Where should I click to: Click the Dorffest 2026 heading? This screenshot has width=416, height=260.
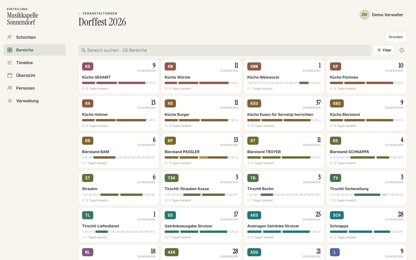[102, 22]
